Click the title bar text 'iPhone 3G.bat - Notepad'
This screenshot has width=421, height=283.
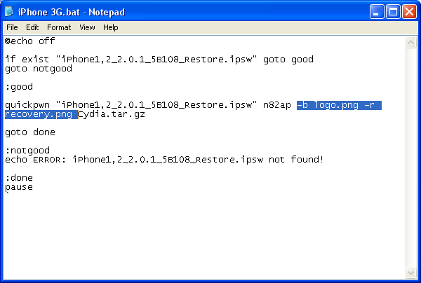[x=72, y=12]
